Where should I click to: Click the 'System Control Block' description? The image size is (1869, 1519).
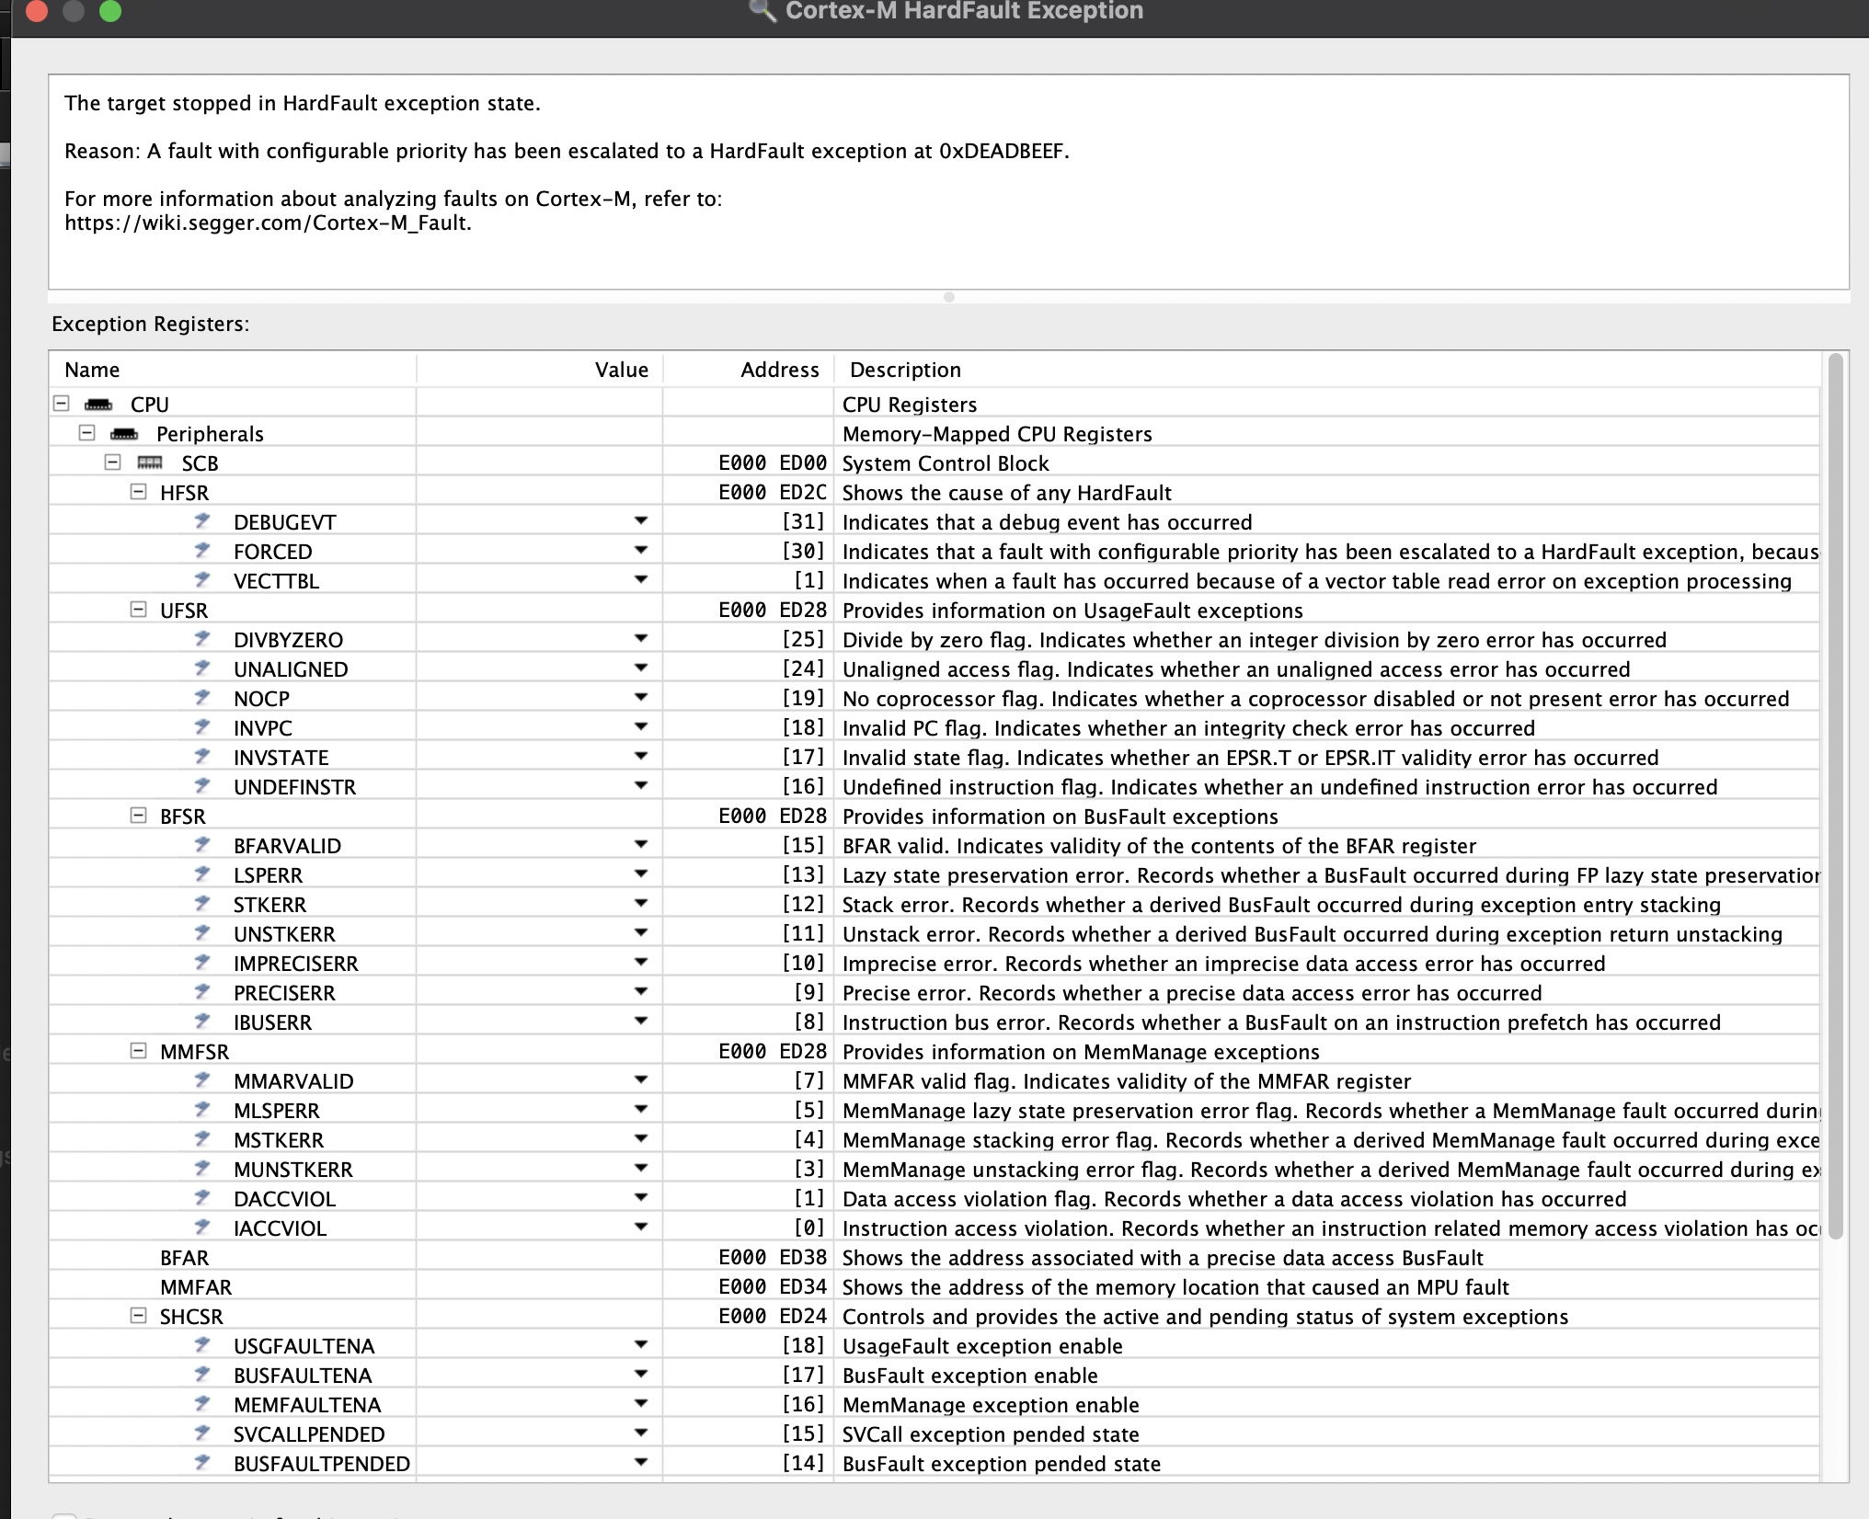tap(946, 463)
